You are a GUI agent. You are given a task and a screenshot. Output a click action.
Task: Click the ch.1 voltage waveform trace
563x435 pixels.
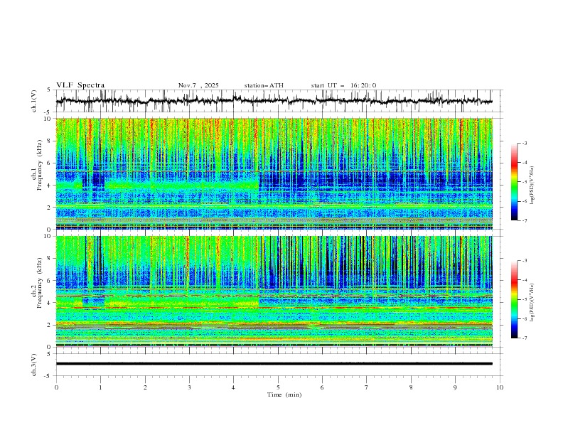(274, 101)
